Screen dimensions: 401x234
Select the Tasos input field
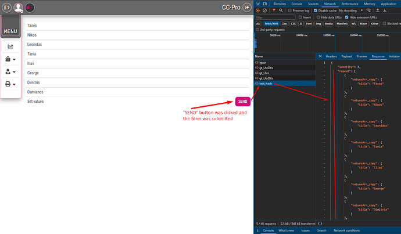point(137,26)
